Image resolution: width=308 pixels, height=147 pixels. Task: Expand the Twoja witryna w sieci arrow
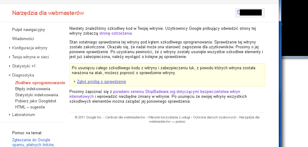click(x=10, y=57)
